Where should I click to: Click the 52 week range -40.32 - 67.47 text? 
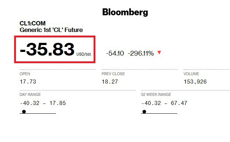pyautogui.click(x=164, y=103)
